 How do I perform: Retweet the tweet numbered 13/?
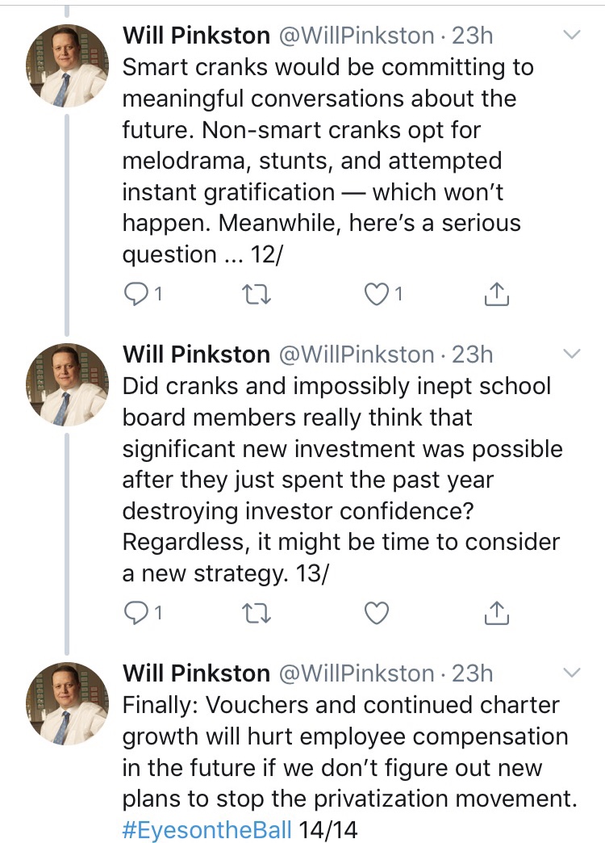click(x=257, y=614)
